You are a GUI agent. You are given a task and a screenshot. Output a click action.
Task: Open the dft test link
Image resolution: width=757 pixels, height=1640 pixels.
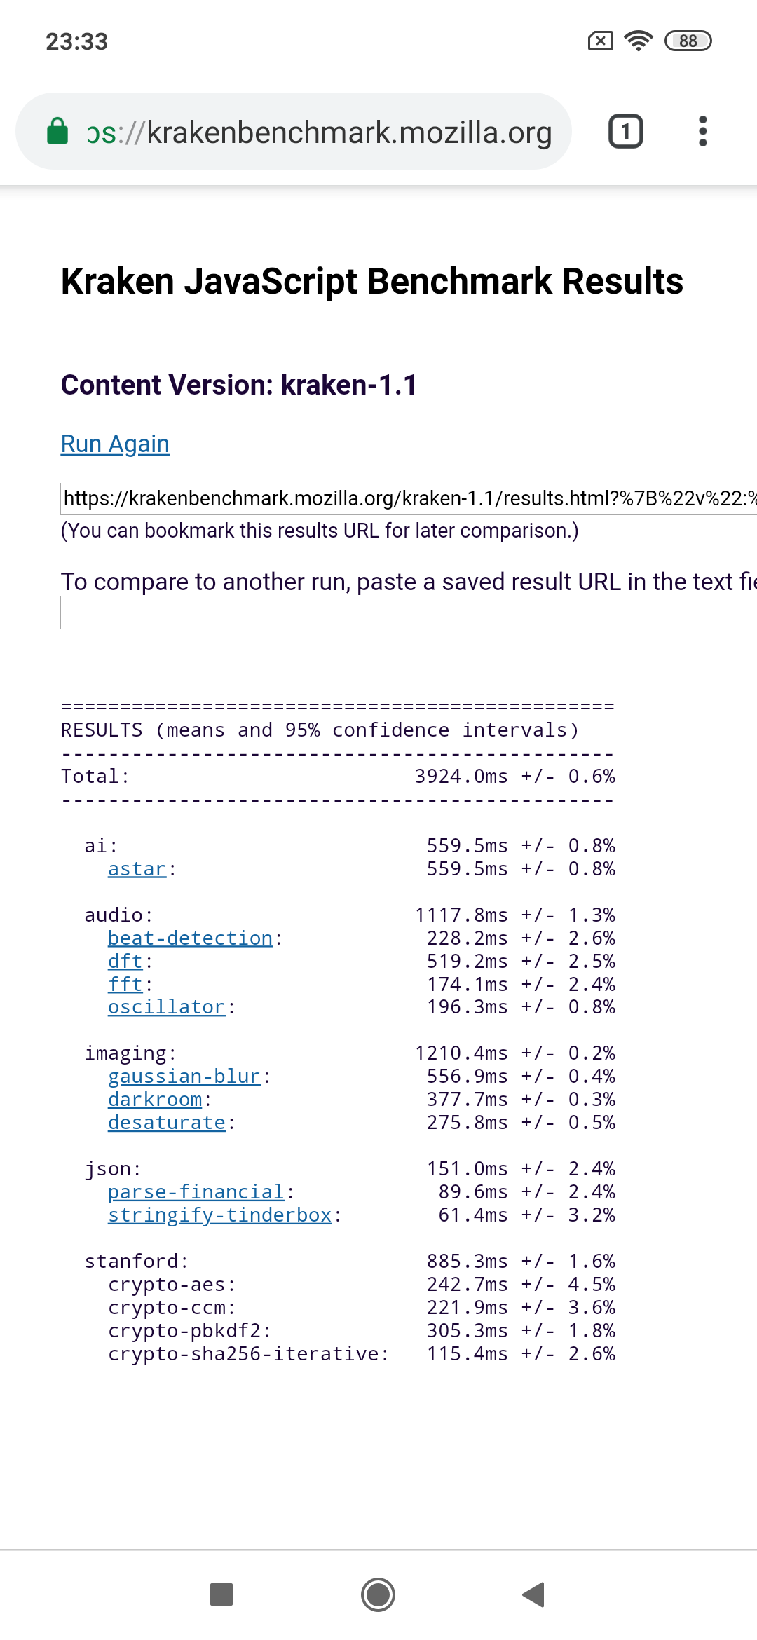[125, 962]
